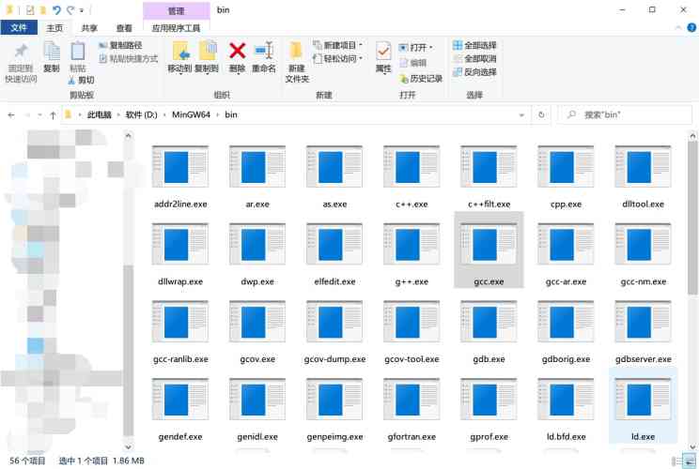699x469 pixels.
Task: Click the 复制 copy icon
Action: (x=52, y=52)
